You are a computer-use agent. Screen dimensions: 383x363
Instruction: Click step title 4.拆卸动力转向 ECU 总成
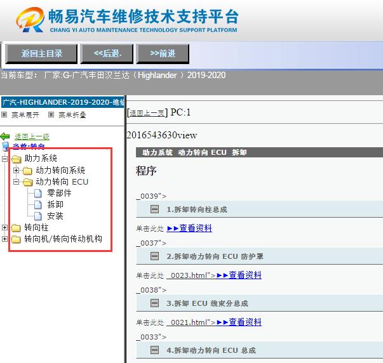click(211, 350)
